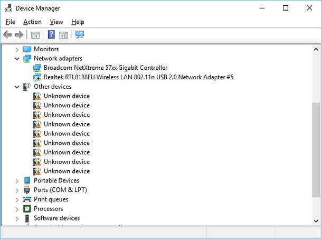Minimize the Device Manager window
The width and height of the screenshot is (322, 239).
coord(262,8)
